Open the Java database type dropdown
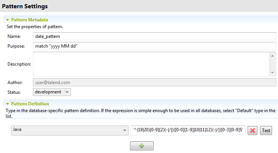 (124, 130)
